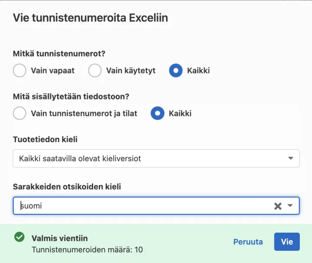
Task: Click the Sarakkeiden otsikoiden kieli label
Action: (67, 187)
